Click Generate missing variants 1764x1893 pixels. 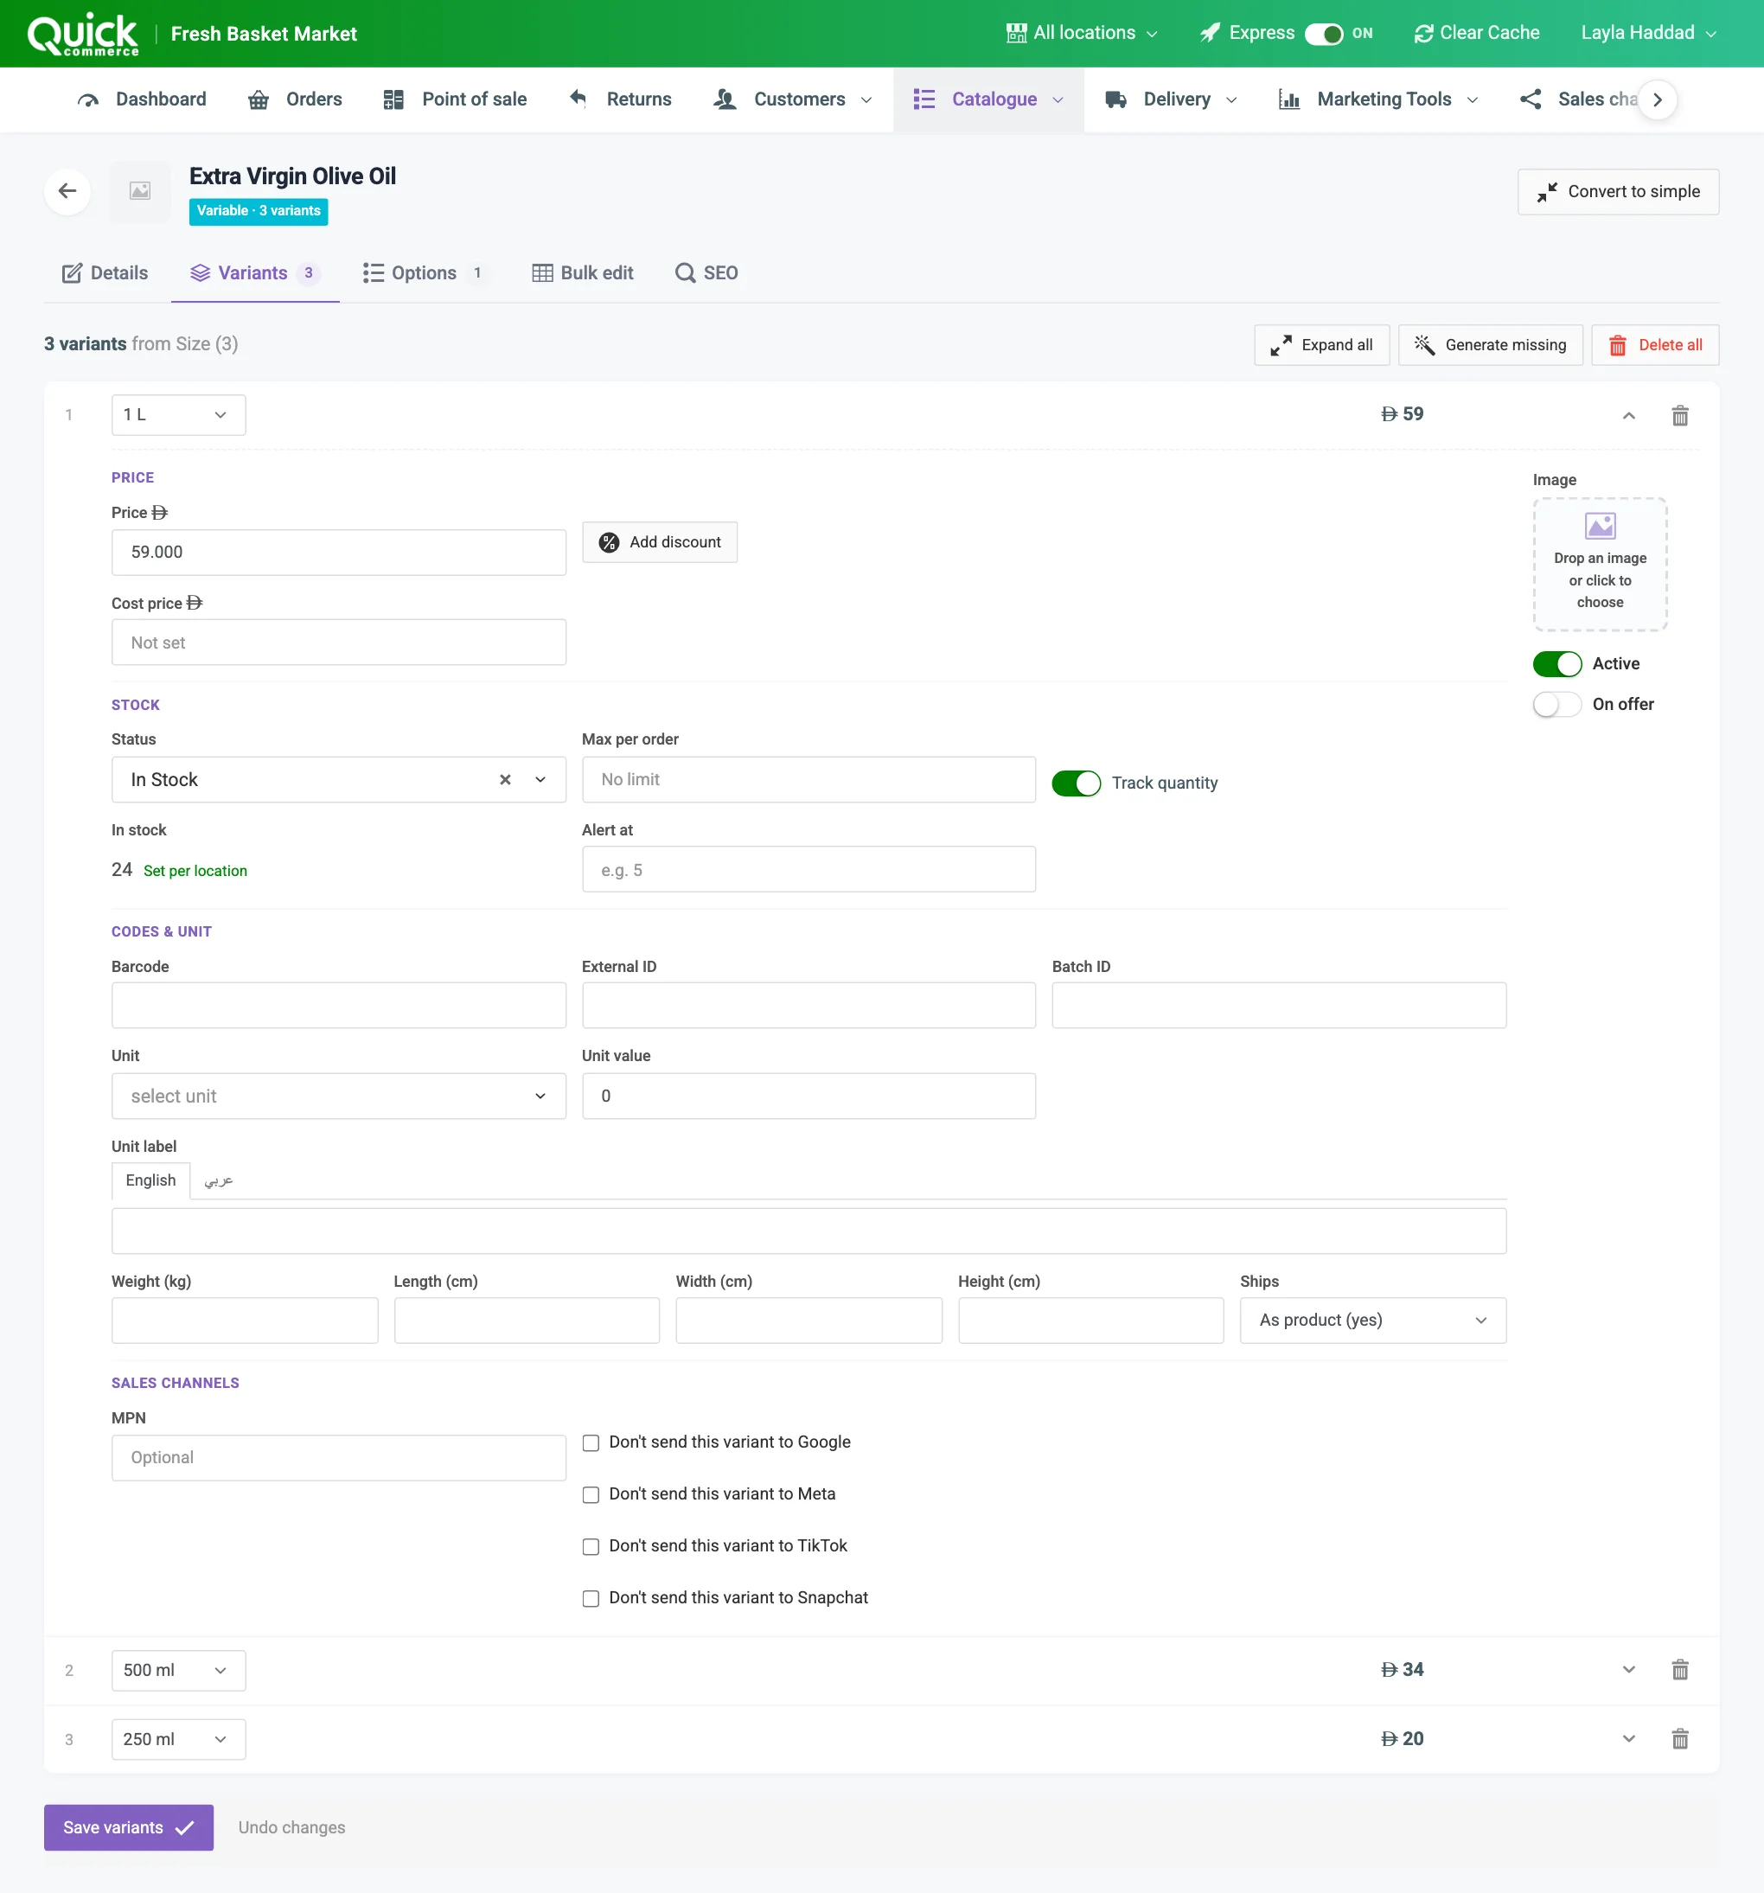1490,345
